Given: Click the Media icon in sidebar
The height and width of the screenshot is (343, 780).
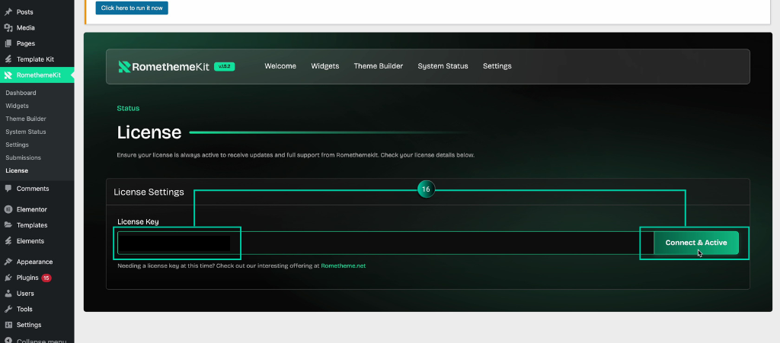Looking at the screenshot, I should pos(8,28).
